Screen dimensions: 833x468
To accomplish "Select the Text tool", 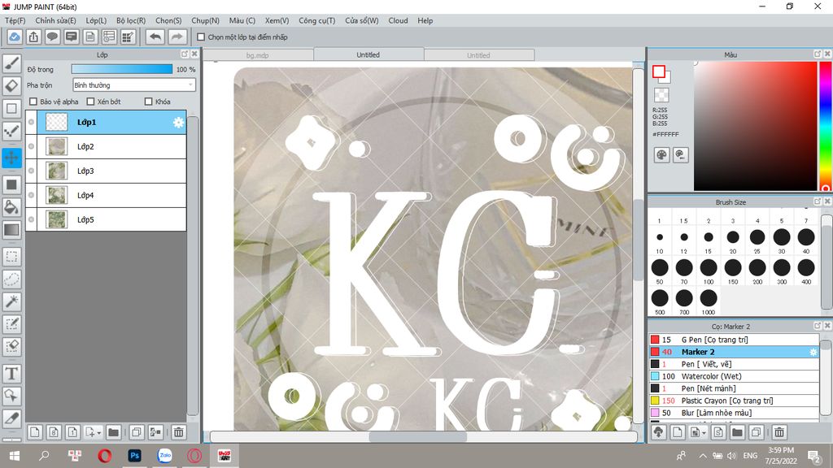I will pyautogui.click(x=11, y=374).
